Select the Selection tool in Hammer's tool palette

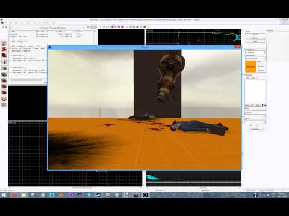(x=4, y=43)
